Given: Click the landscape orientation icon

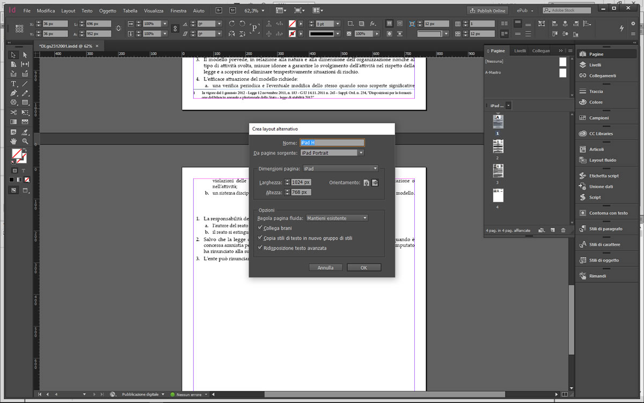Looking at the screenshot, I should point(375,183).
